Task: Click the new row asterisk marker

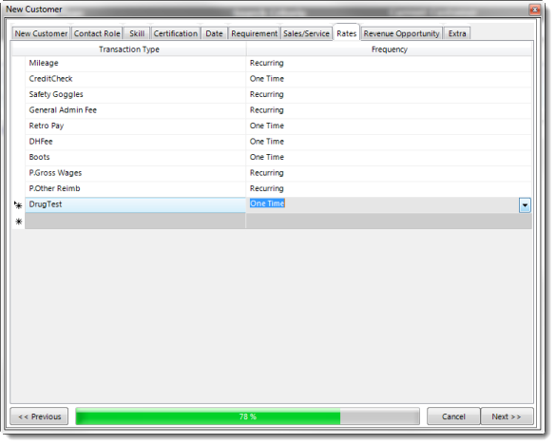Action: pos(18,222)
